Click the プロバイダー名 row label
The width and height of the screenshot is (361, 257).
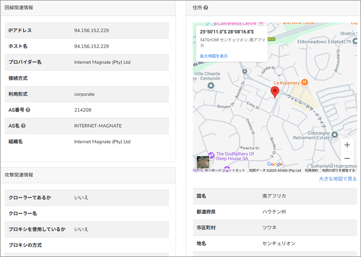pyautogui.click(x=25, y=62)
